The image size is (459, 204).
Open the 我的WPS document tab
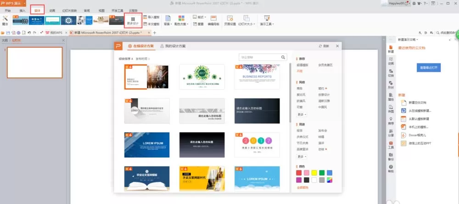tap(54, 33)
